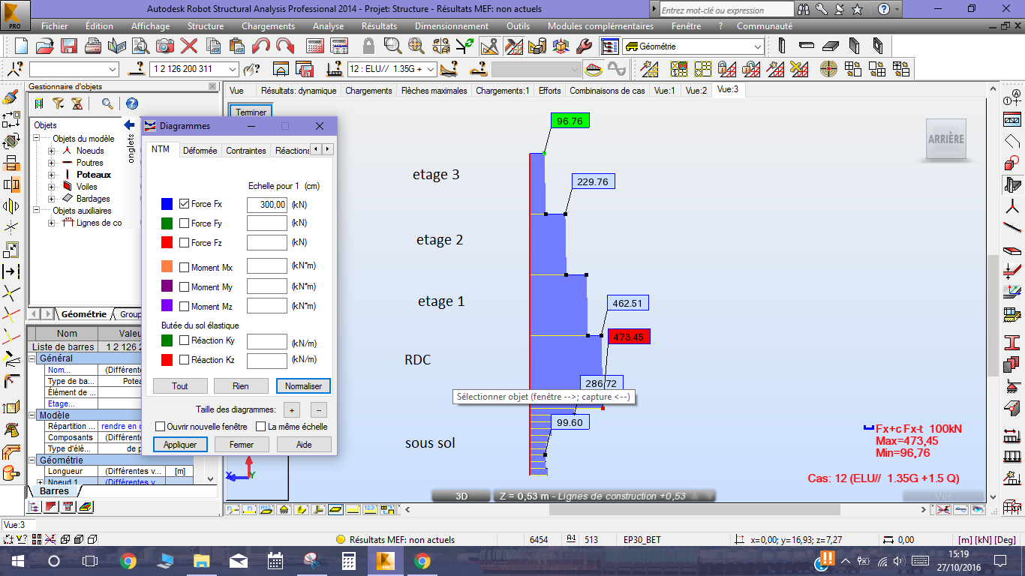Check the Moment Mz checkbox
This screenshot has width=1025, height=576.
tap(184, 307)
